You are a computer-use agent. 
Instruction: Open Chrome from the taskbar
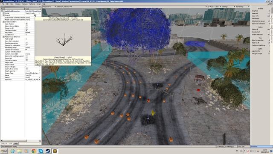[x=34, y=151]
